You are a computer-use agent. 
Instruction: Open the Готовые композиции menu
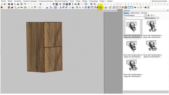coord(46,1)
